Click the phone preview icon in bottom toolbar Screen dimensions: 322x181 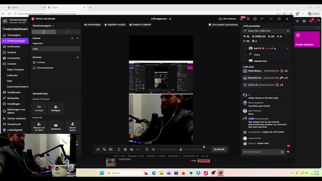119,149
